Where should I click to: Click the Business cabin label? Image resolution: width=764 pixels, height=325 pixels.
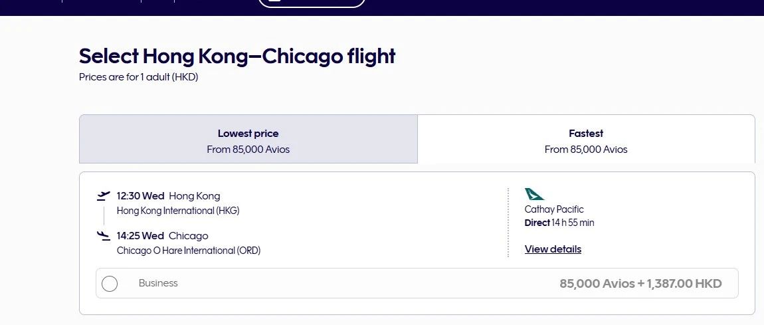pos(158,283)
